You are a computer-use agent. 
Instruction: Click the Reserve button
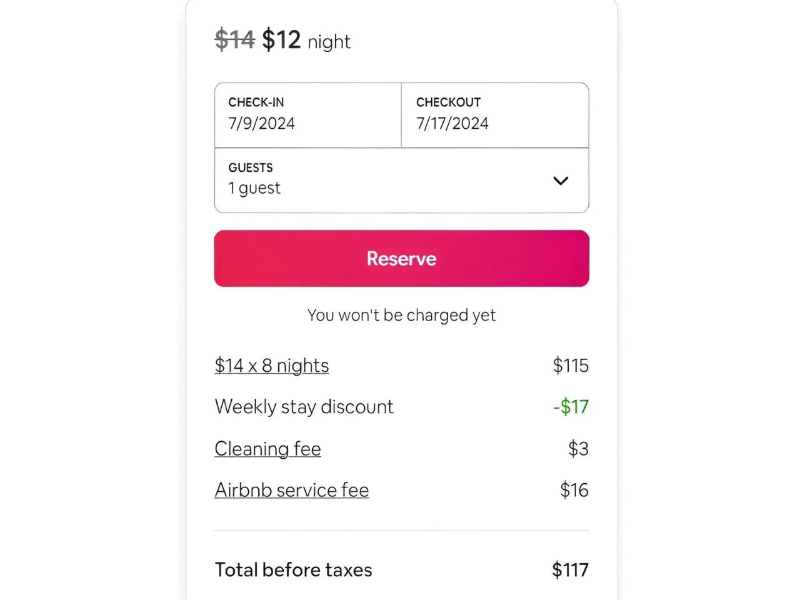click(x=401, y=258)
